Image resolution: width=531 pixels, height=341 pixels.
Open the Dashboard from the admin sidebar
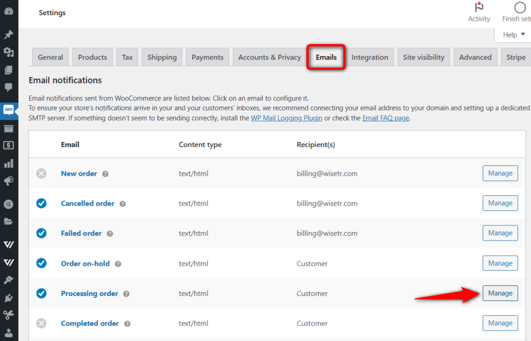tap(9, 10)
